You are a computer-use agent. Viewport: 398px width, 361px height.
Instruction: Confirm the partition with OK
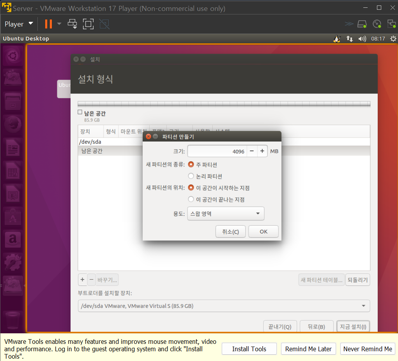(x=264, y=232)
